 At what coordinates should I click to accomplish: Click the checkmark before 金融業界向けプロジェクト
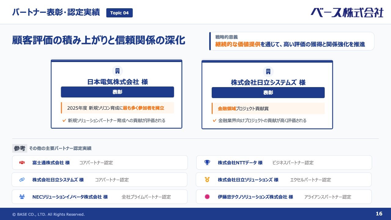(x=215, y=120)
